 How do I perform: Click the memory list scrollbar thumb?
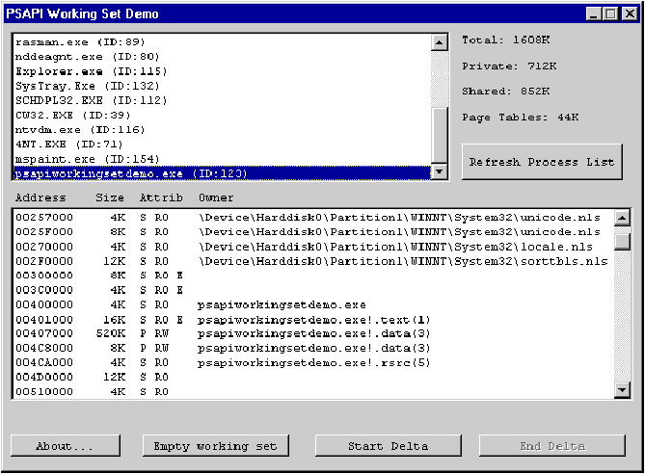623,242
